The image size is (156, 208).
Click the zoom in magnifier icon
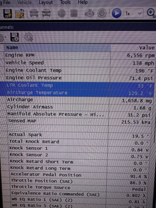pos(151,13)
